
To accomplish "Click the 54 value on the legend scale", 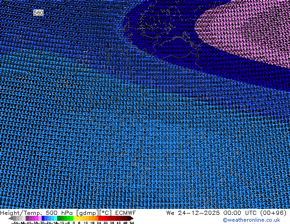I will (x=132, y=223).
